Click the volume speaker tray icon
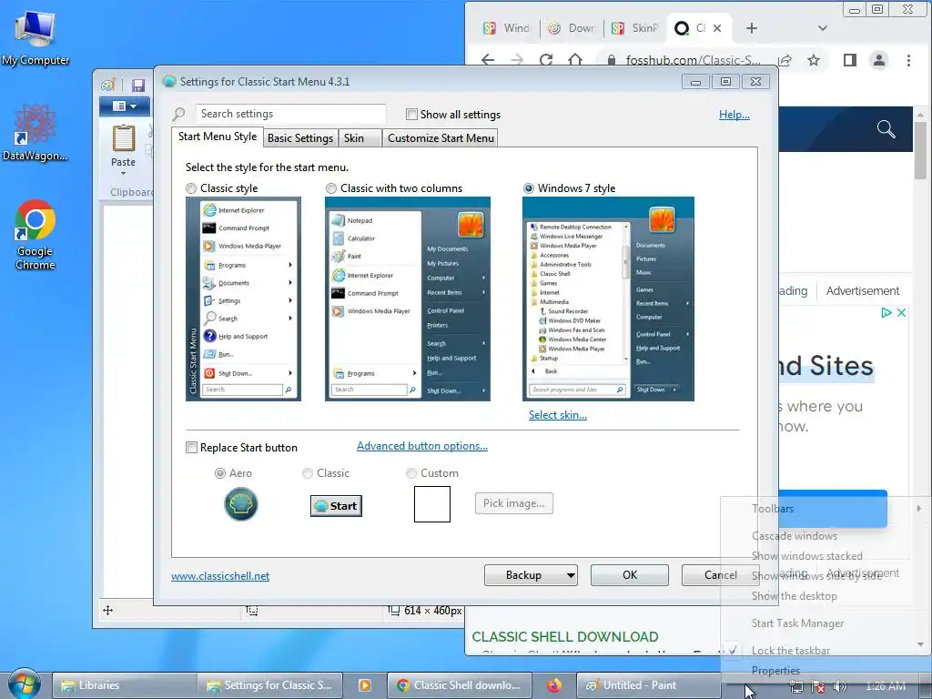 pyautogui.click(x=839, y=686)
